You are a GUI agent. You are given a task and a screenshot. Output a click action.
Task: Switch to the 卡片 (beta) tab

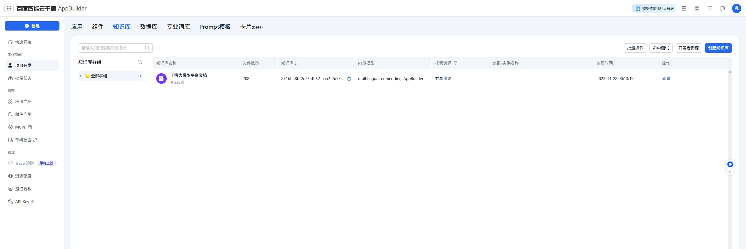251,27
